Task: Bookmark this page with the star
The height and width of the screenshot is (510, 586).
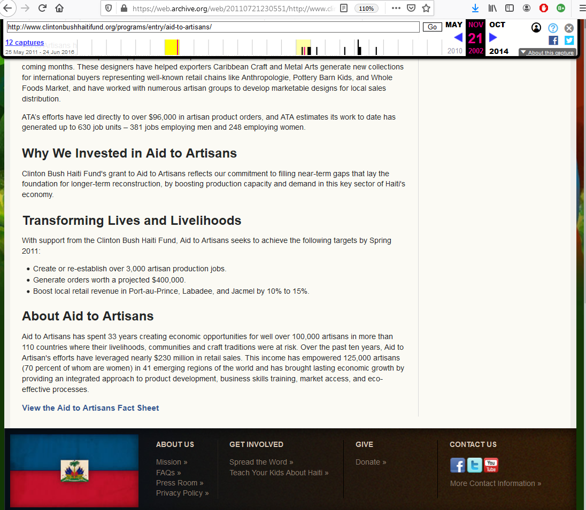Action: tap(426, 8)
